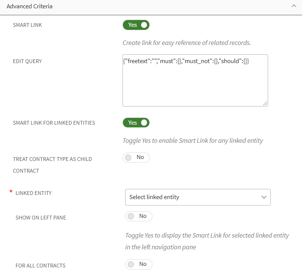Click the For All Contracts label
The image size is (304, 275).
[x=40, y=266]
